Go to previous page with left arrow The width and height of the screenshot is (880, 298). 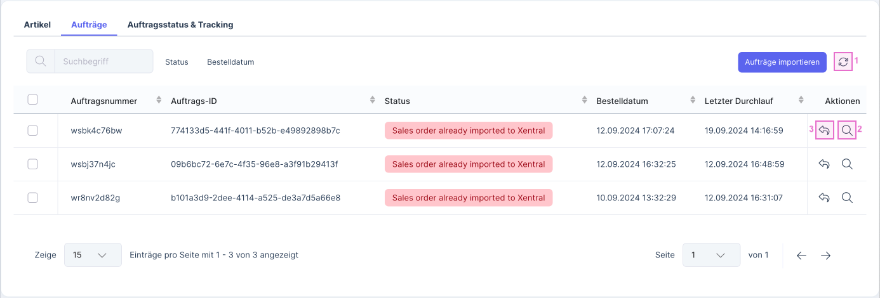[x=801, y=256]
